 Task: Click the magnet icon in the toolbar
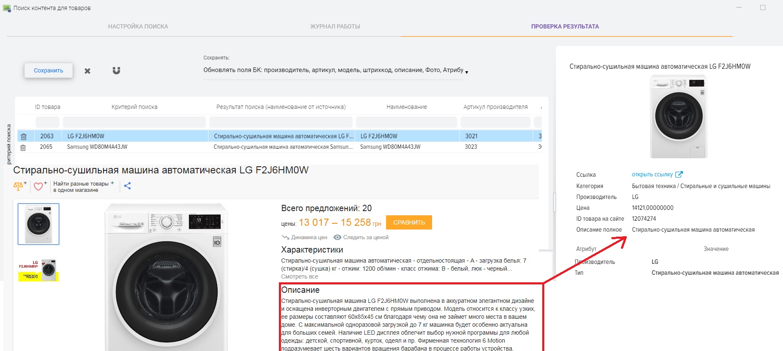coord(116,70)
